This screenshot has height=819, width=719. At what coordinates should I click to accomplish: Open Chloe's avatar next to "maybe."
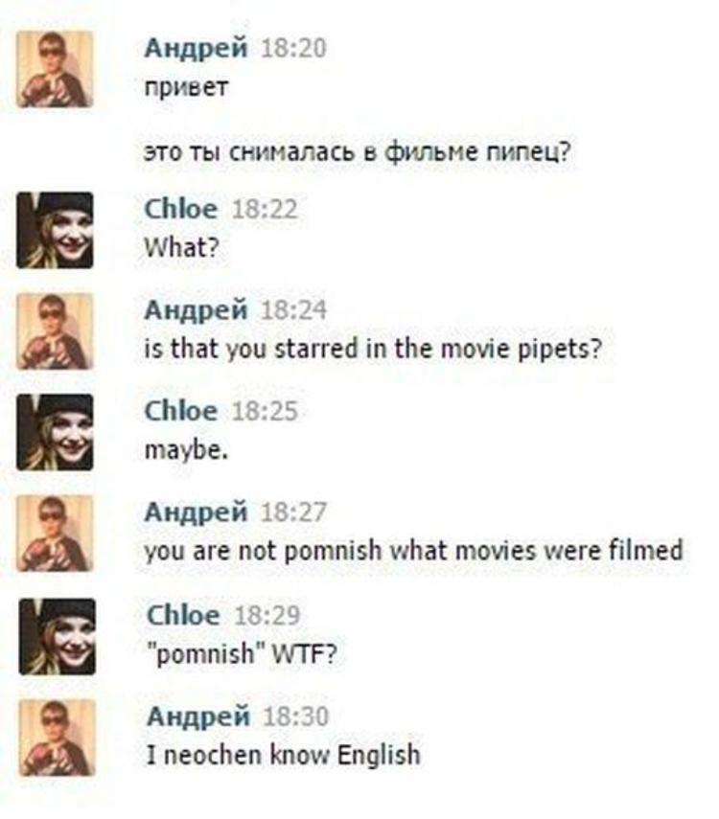55,432
